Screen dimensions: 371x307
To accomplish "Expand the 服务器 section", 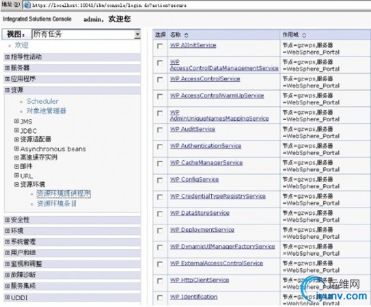I will coord(8,68).
